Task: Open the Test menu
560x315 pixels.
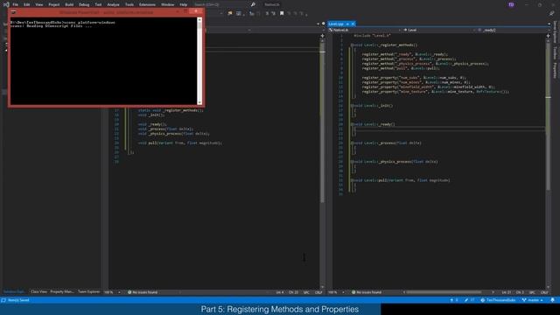Action: pos(98,4)
